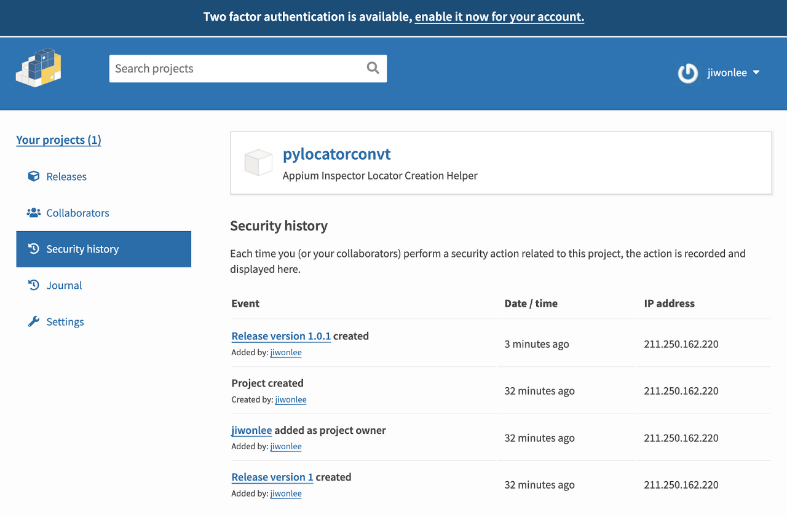Click the user avatar power icon
This screenshot has width=787, height=515.
(x=687, y=73)
